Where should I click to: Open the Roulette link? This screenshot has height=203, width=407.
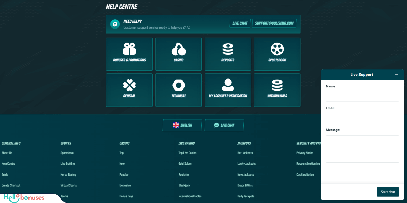[183, 175]
